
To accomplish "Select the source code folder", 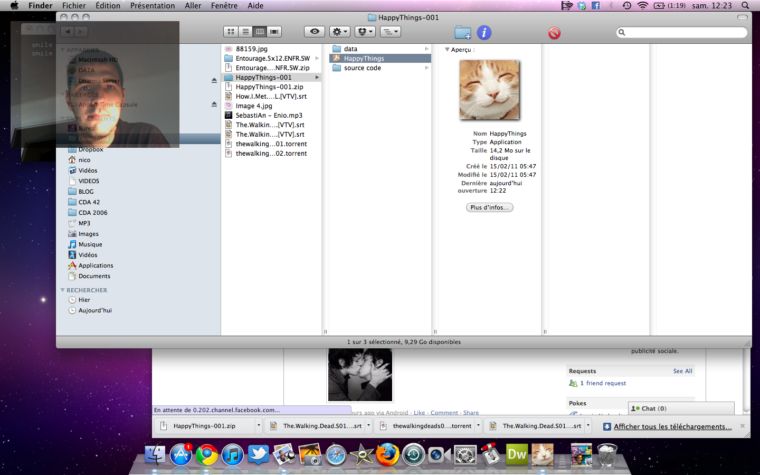I will (362, 68).
